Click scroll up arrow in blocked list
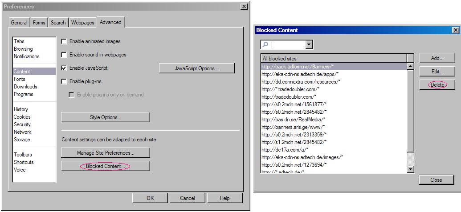 click(410, 67)
